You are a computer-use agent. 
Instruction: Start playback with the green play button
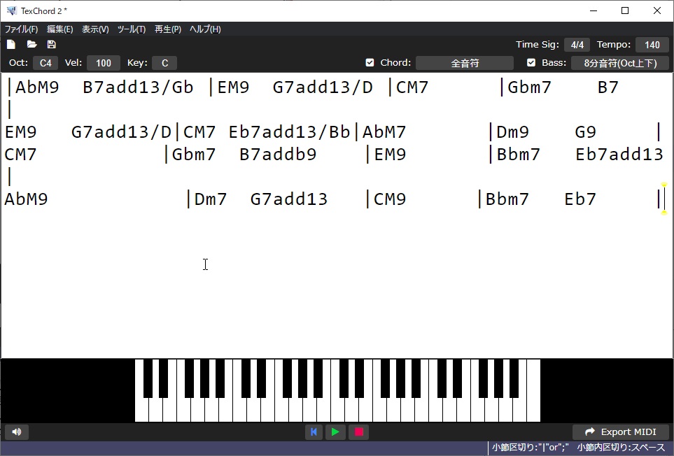(335, 432)
